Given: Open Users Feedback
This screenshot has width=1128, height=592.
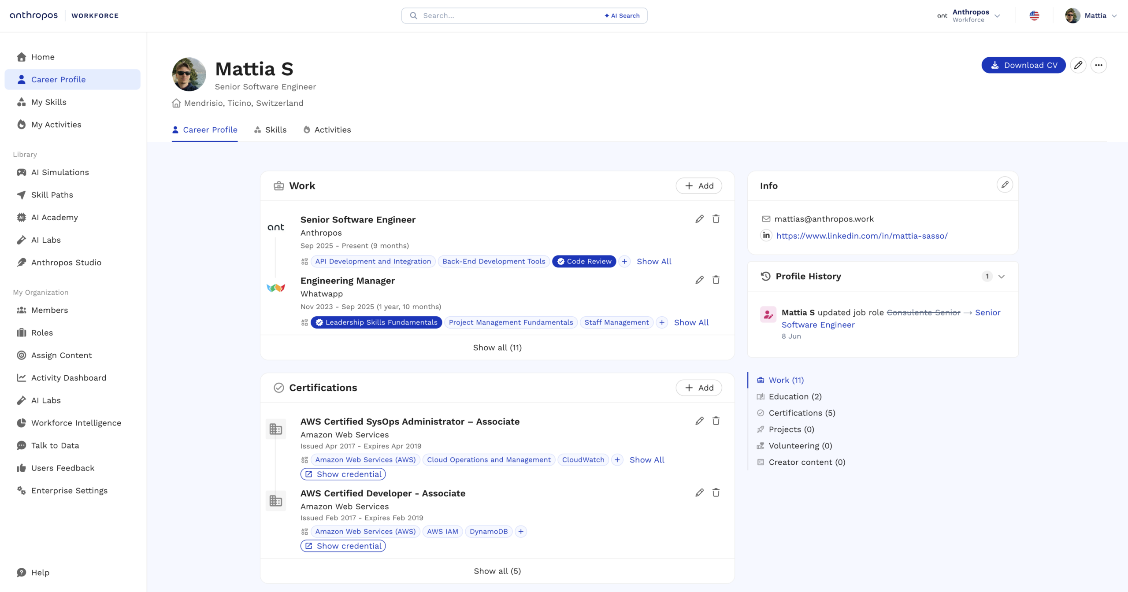Looking at the screenshot, I should pos(73,468).
